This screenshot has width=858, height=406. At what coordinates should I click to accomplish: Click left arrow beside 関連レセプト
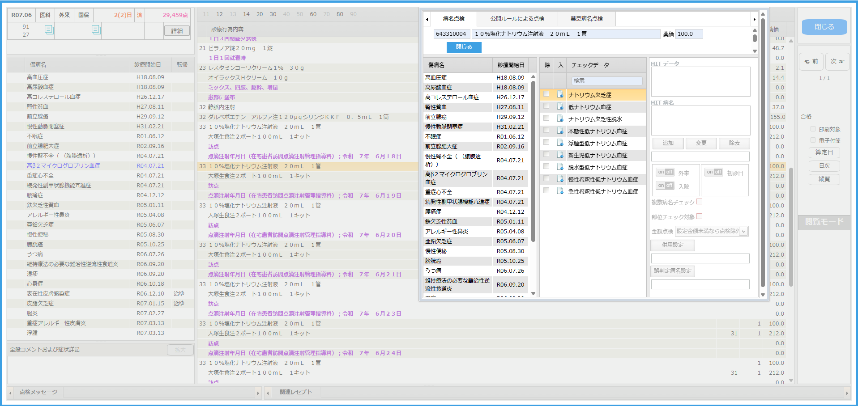click(268, 393)
